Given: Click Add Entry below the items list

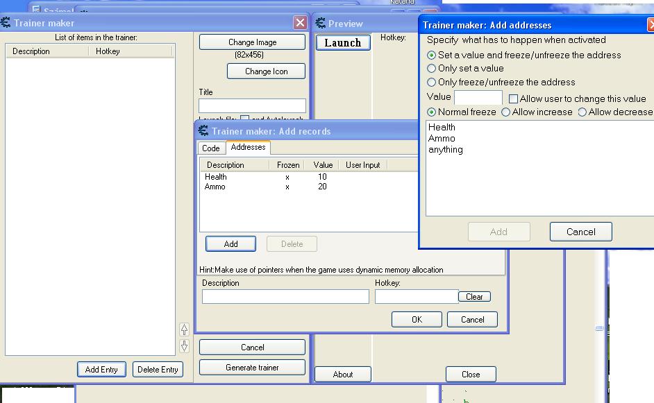Looking at the screenshot, I should (101, 370).
